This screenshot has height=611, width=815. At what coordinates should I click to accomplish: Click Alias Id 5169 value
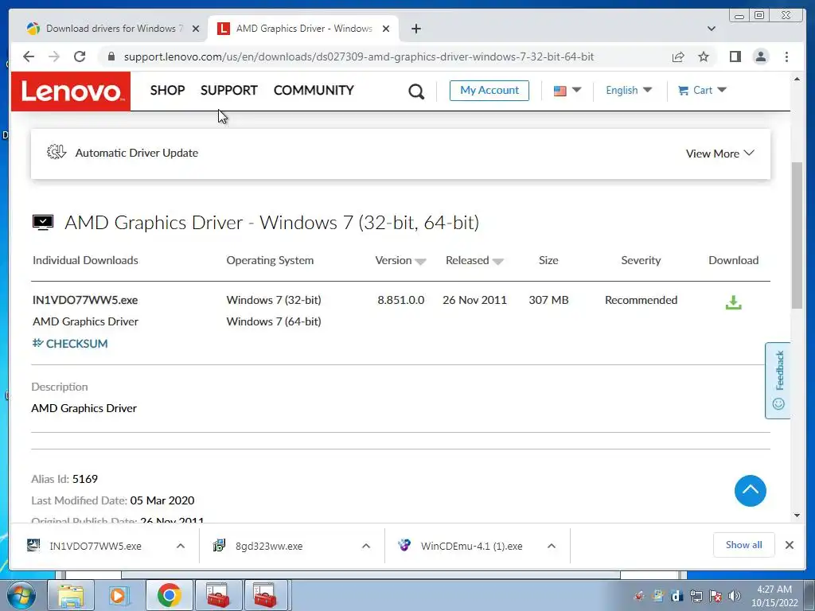point(84,478)
